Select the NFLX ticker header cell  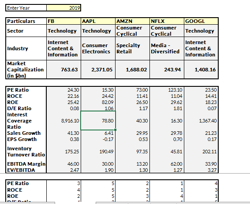(167, 21)
